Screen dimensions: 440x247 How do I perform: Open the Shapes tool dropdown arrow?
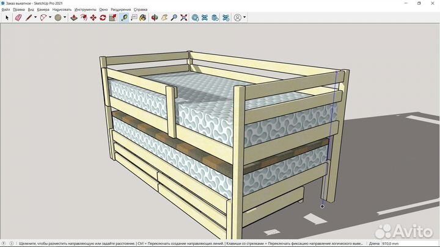[x=65, y=18]
